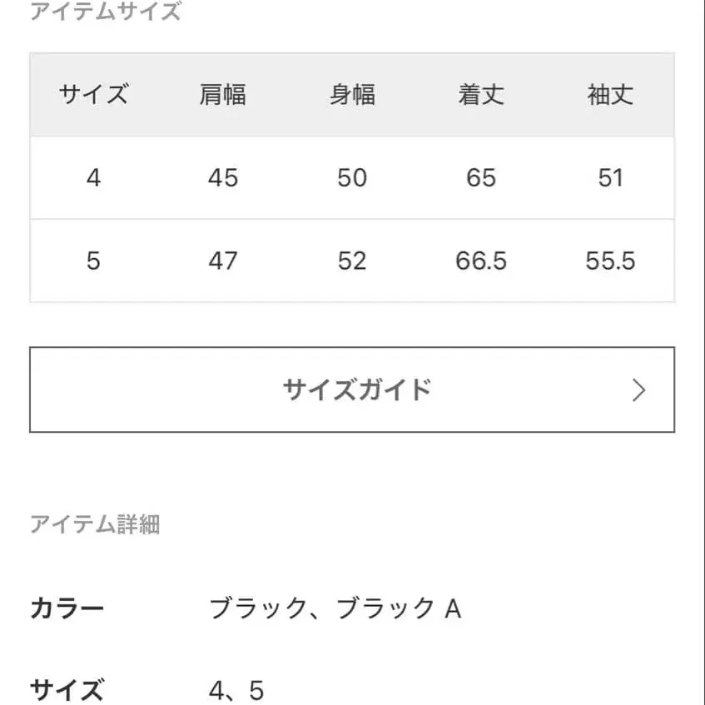
Task: Click the sizes 4、5 value text
Action: click(239, 689)
